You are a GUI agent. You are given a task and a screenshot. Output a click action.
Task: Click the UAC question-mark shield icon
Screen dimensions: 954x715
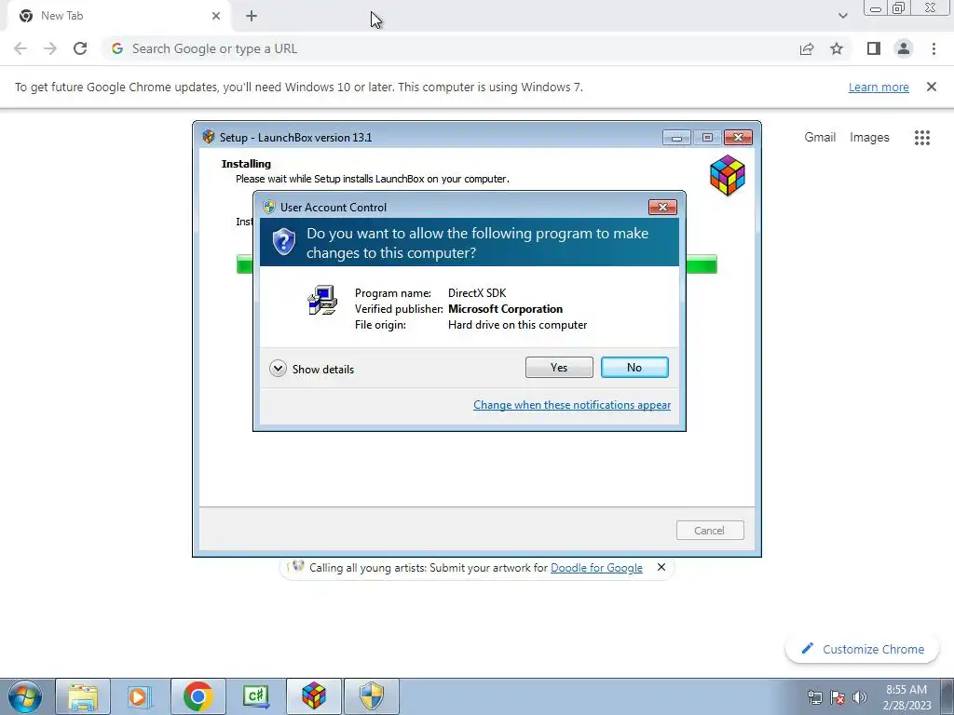click(x=283, y=242)
